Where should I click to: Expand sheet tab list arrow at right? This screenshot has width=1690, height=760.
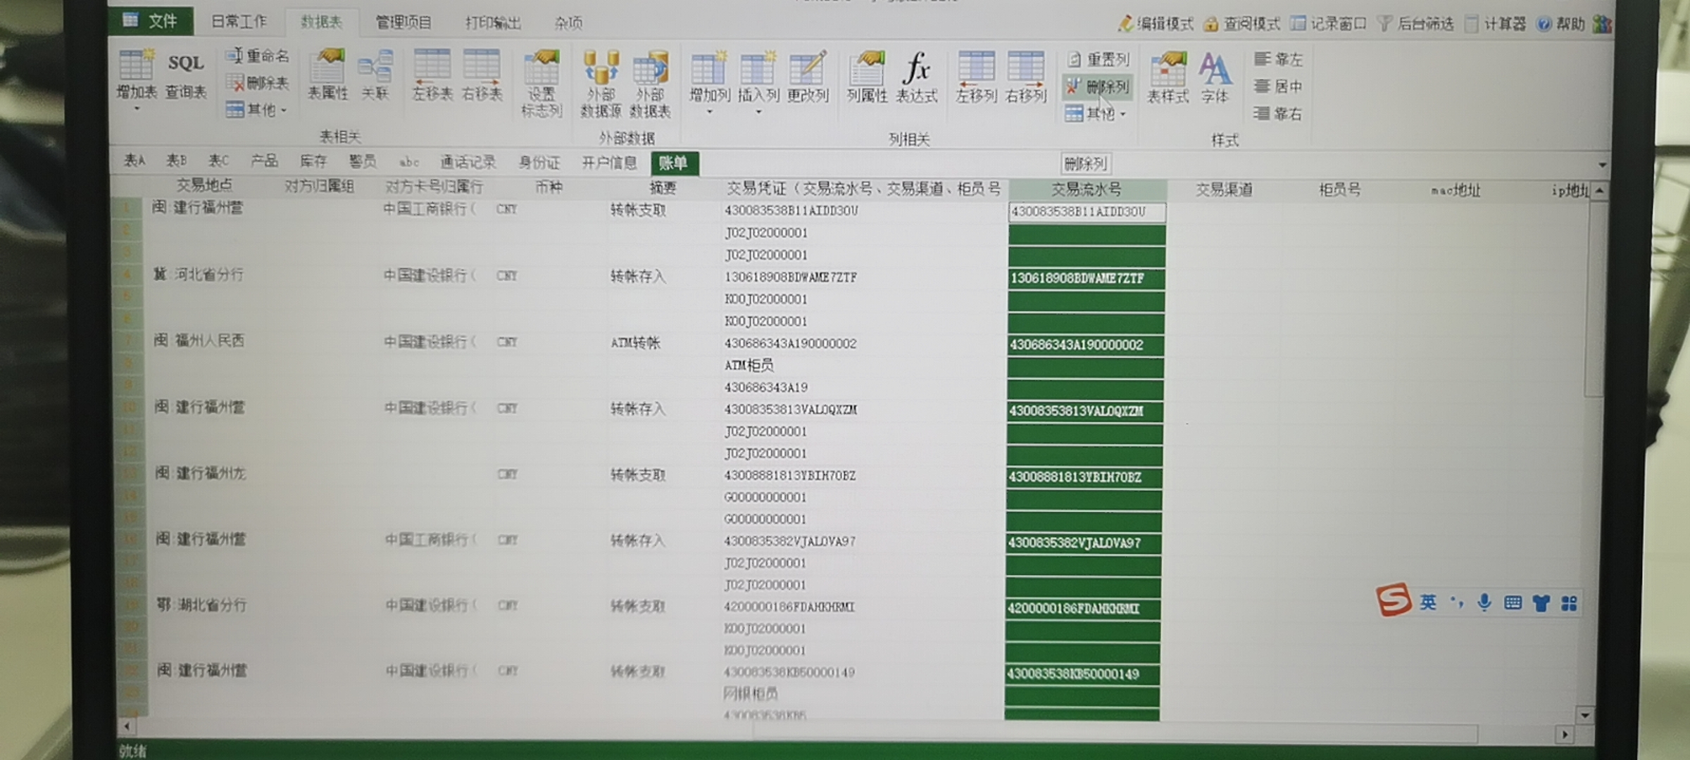1602,165
